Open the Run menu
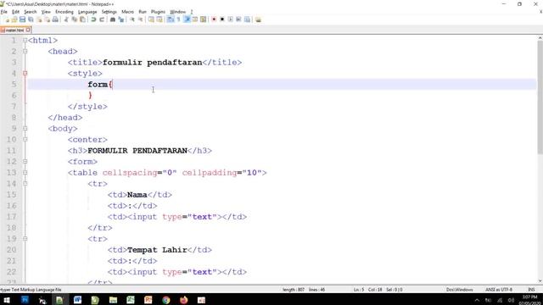The height and width of the screenshot is (305, 543). pos(143,12)
